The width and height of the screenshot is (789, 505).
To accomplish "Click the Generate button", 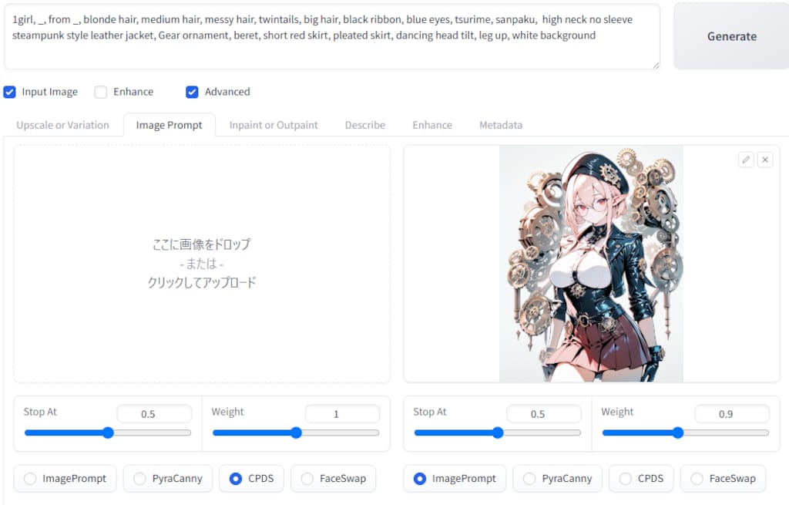I will (731, 36).
